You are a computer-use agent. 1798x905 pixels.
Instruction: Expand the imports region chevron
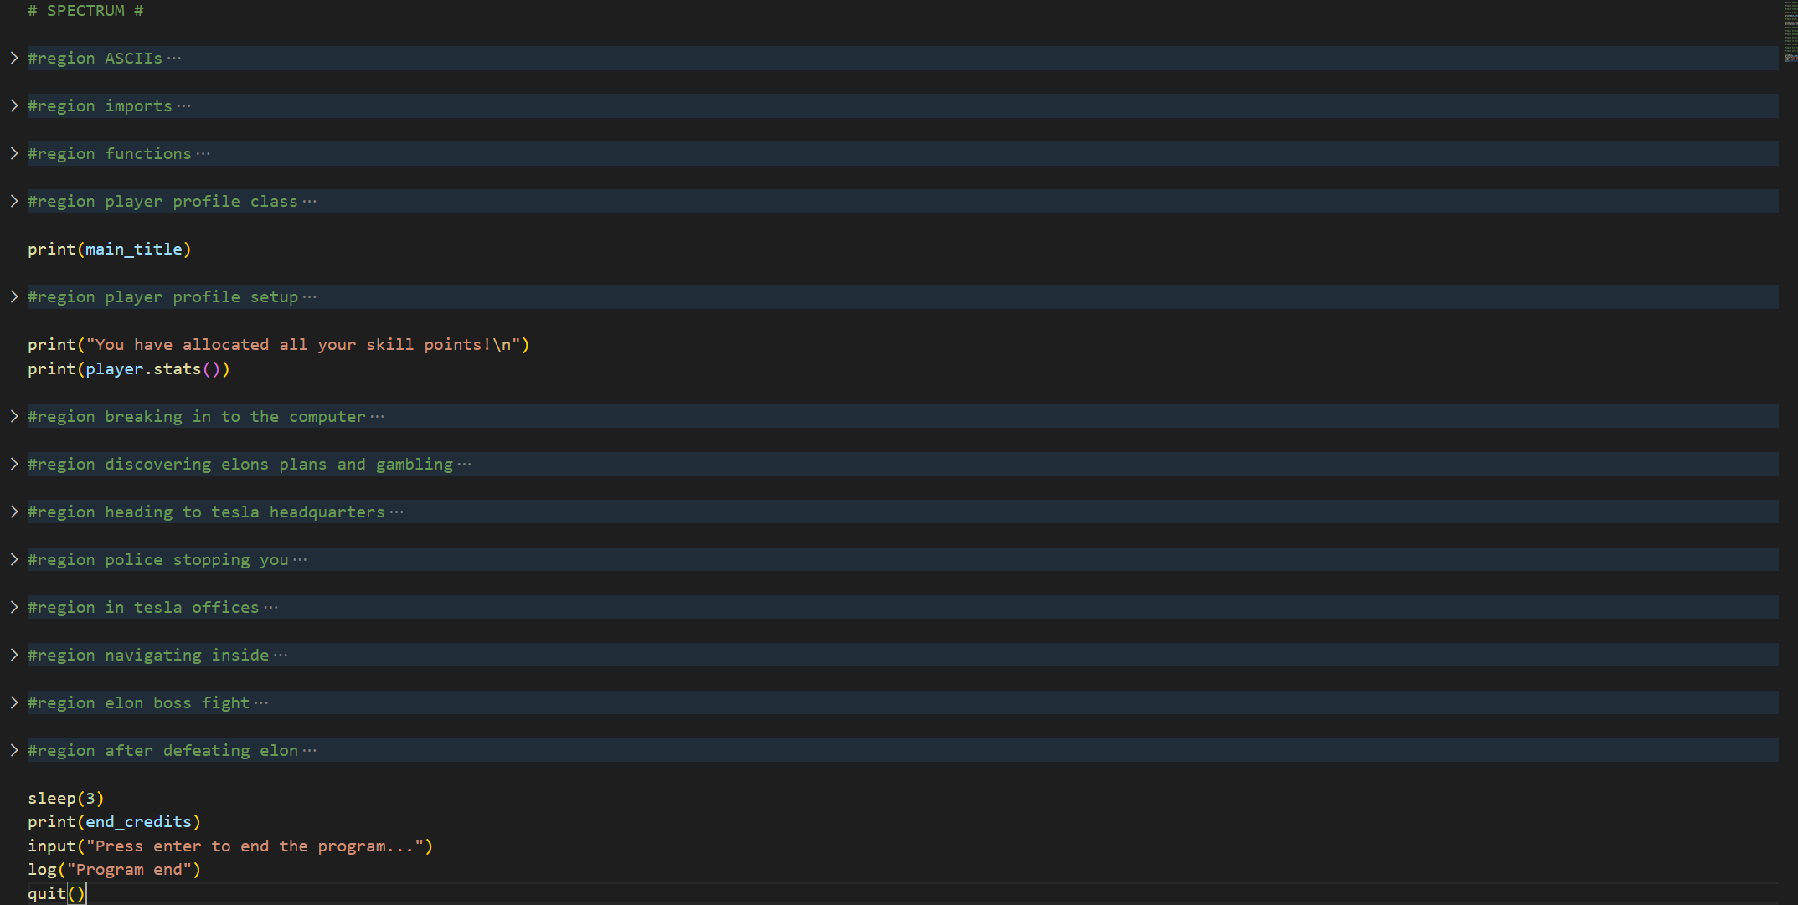click(x=14, y=105)
